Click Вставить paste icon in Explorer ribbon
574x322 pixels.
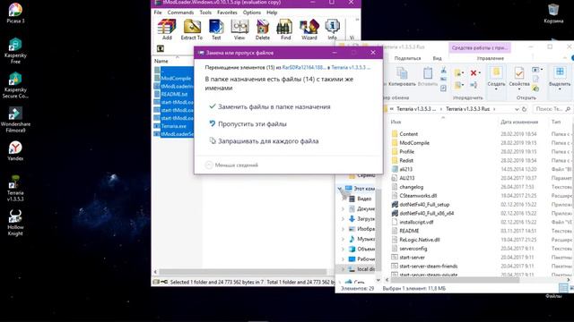tap(428, 76)
